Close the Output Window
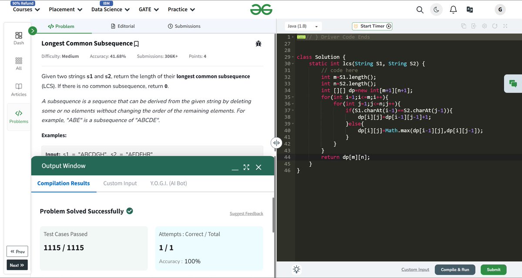Screen dimensions: 522x278 click(258, 167)
